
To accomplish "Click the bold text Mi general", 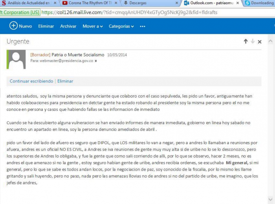I will coord(237,163).
